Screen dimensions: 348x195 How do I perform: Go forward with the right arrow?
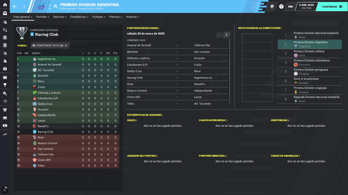pos(24,7)
